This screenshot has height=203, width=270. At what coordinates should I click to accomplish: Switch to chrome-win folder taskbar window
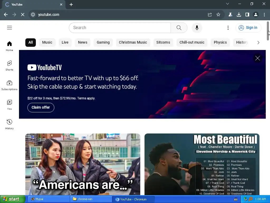[91, 199]
